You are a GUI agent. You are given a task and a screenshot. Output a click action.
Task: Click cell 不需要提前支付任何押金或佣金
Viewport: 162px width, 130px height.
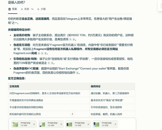pyautogui.click(x=49, y=100)
